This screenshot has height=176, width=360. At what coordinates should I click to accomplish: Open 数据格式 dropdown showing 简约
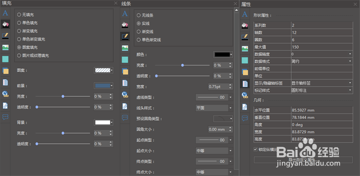coord(322,61)
